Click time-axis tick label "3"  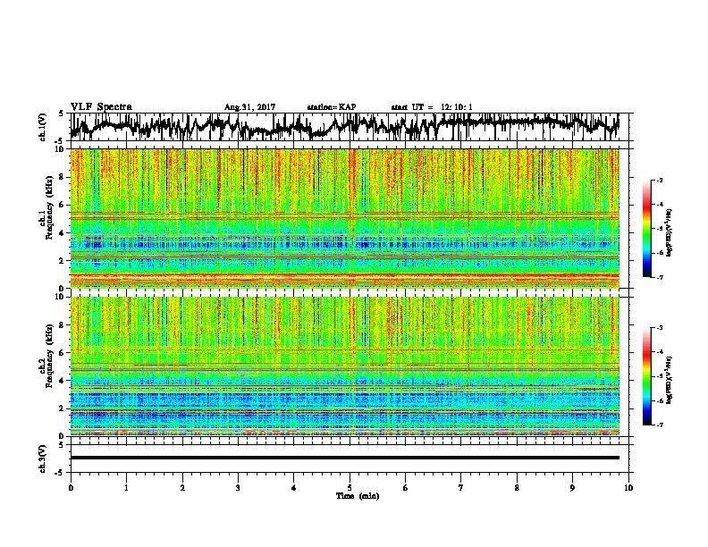pos(238,488)
